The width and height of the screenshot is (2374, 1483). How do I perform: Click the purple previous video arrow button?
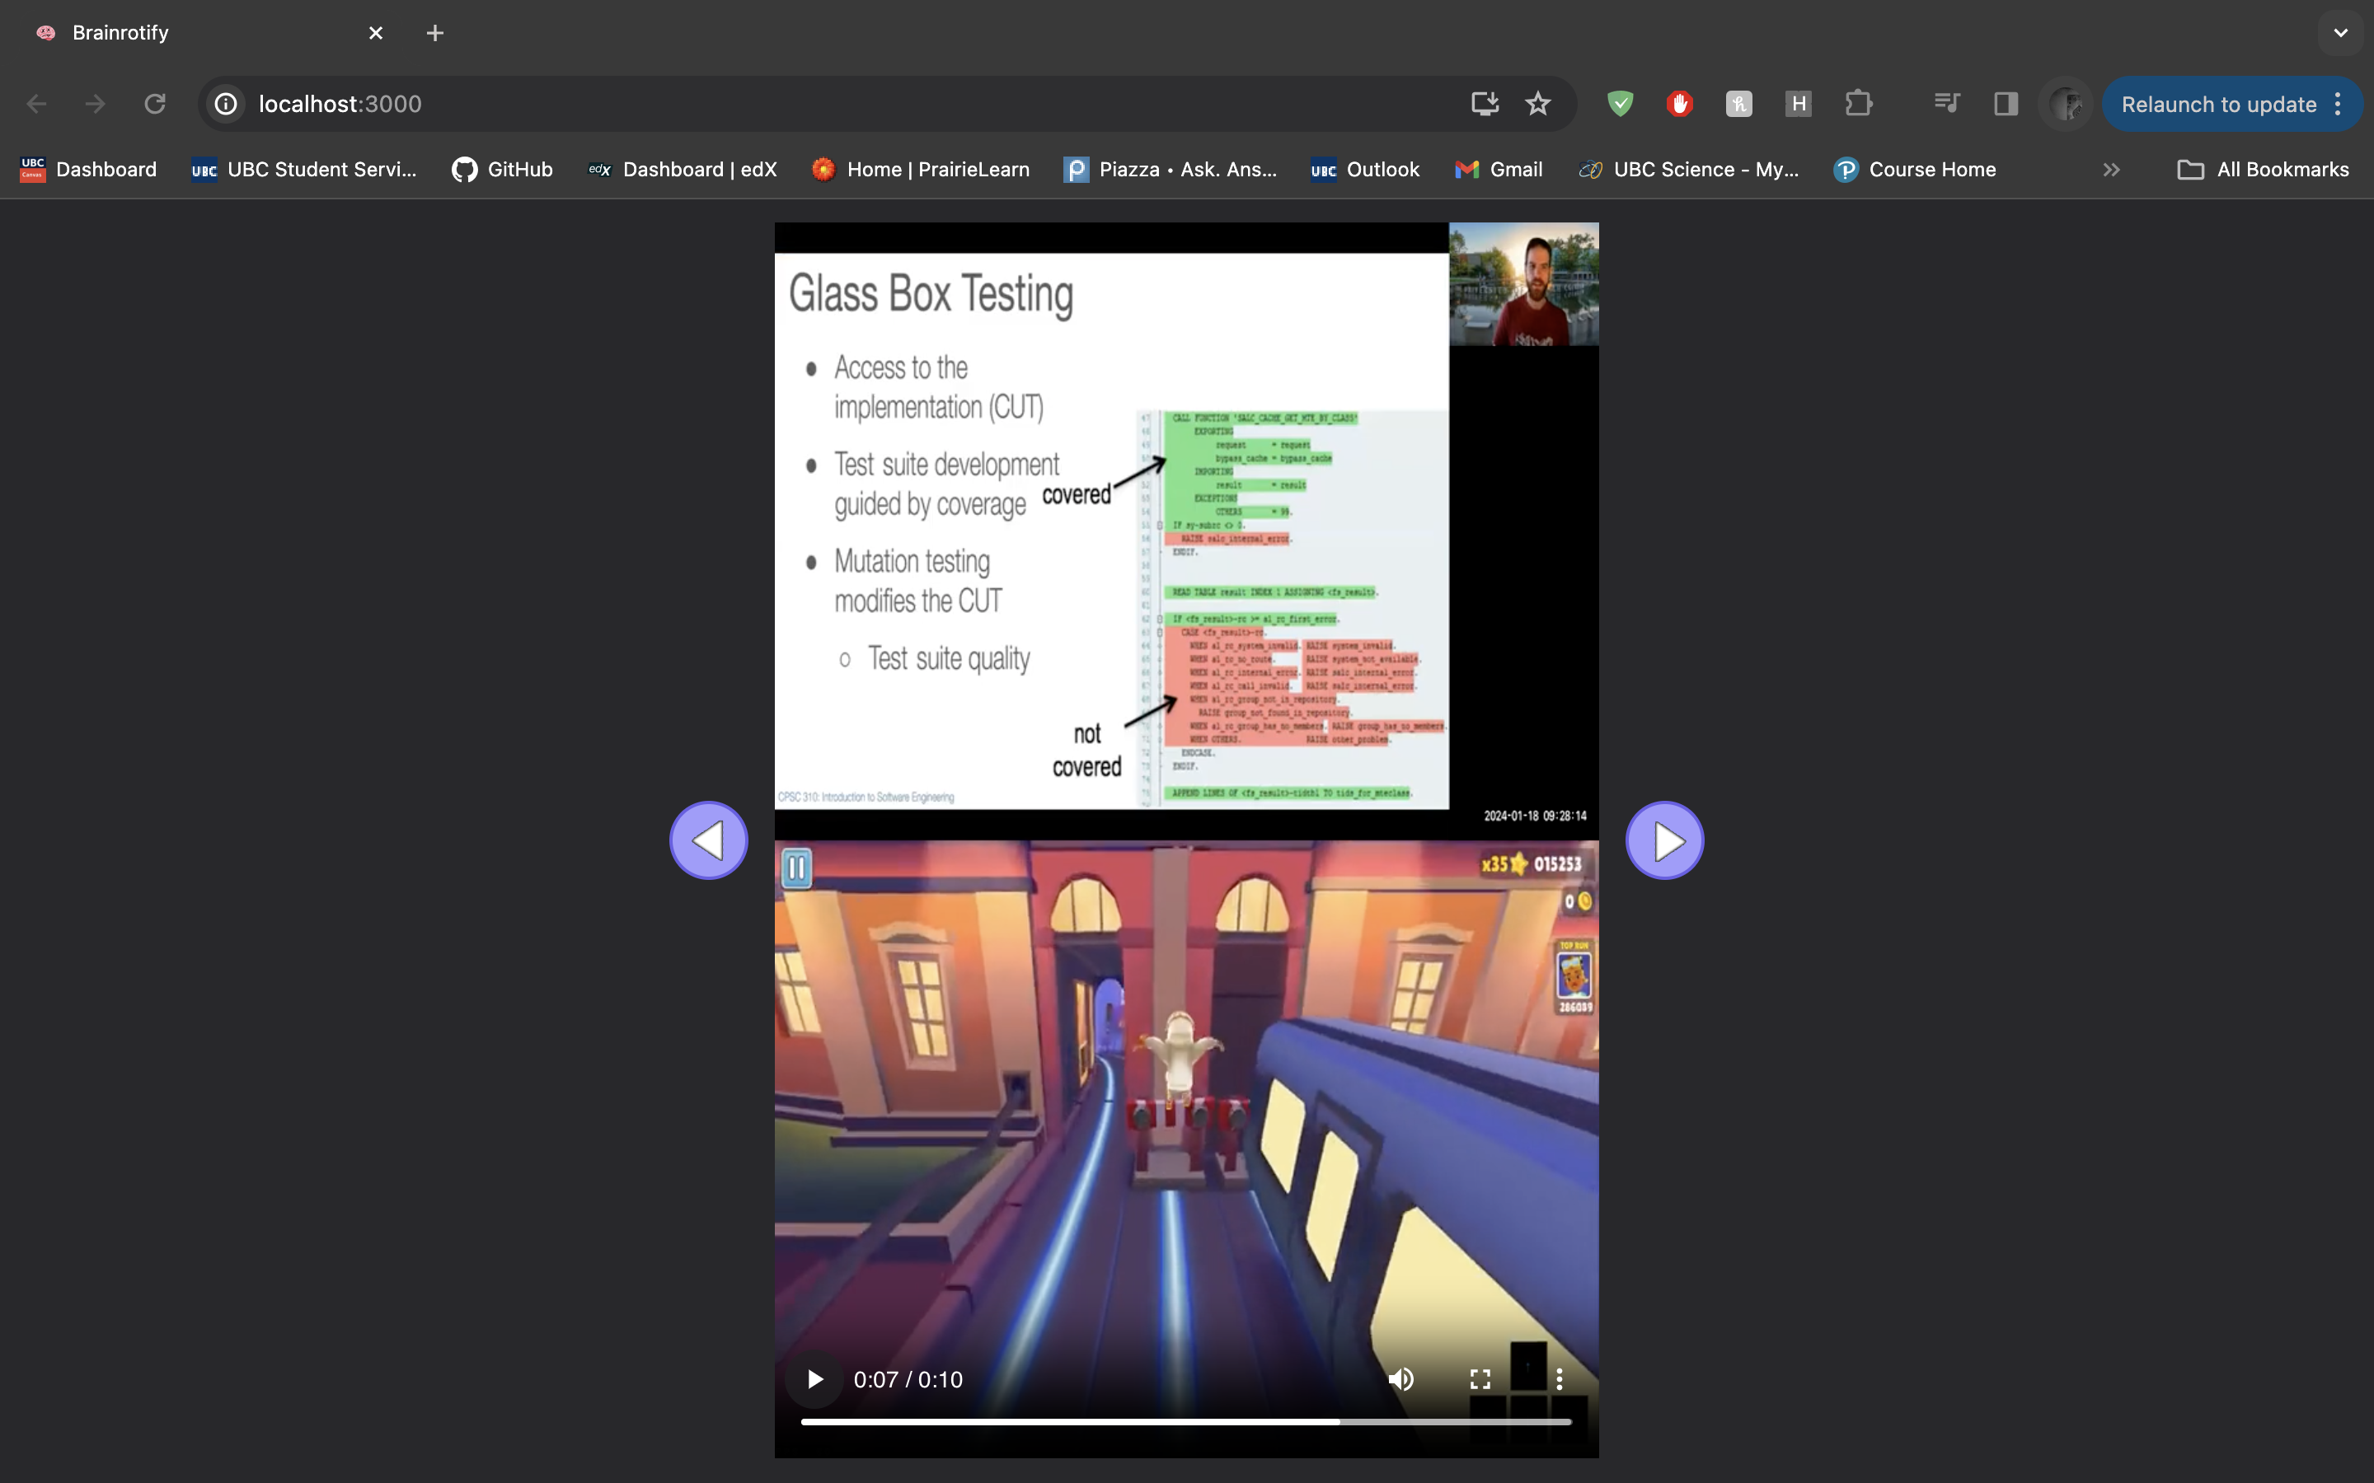tap(708, 840)
